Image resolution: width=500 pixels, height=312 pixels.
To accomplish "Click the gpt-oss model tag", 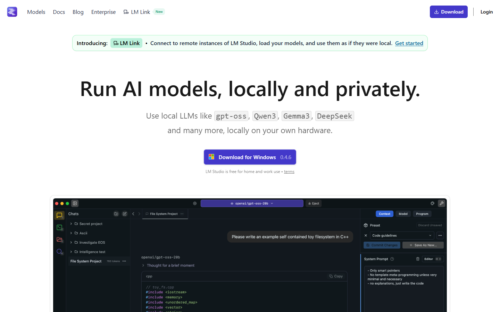I will tap(231, 116).
